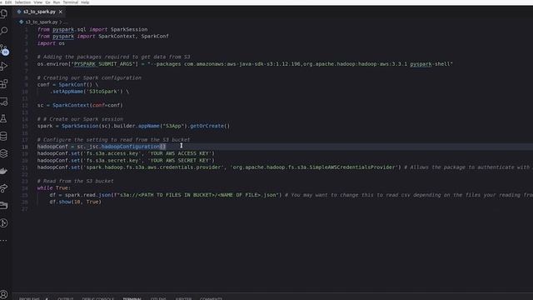
Task: Open the Testing beaker view
Action: tap(4, 118)
